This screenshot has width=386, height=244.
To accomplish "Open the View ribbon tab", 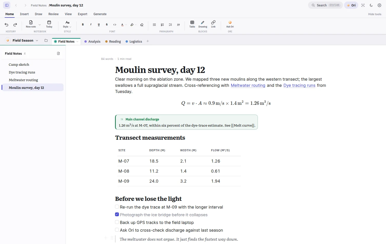I will click(x=68, y=14).
